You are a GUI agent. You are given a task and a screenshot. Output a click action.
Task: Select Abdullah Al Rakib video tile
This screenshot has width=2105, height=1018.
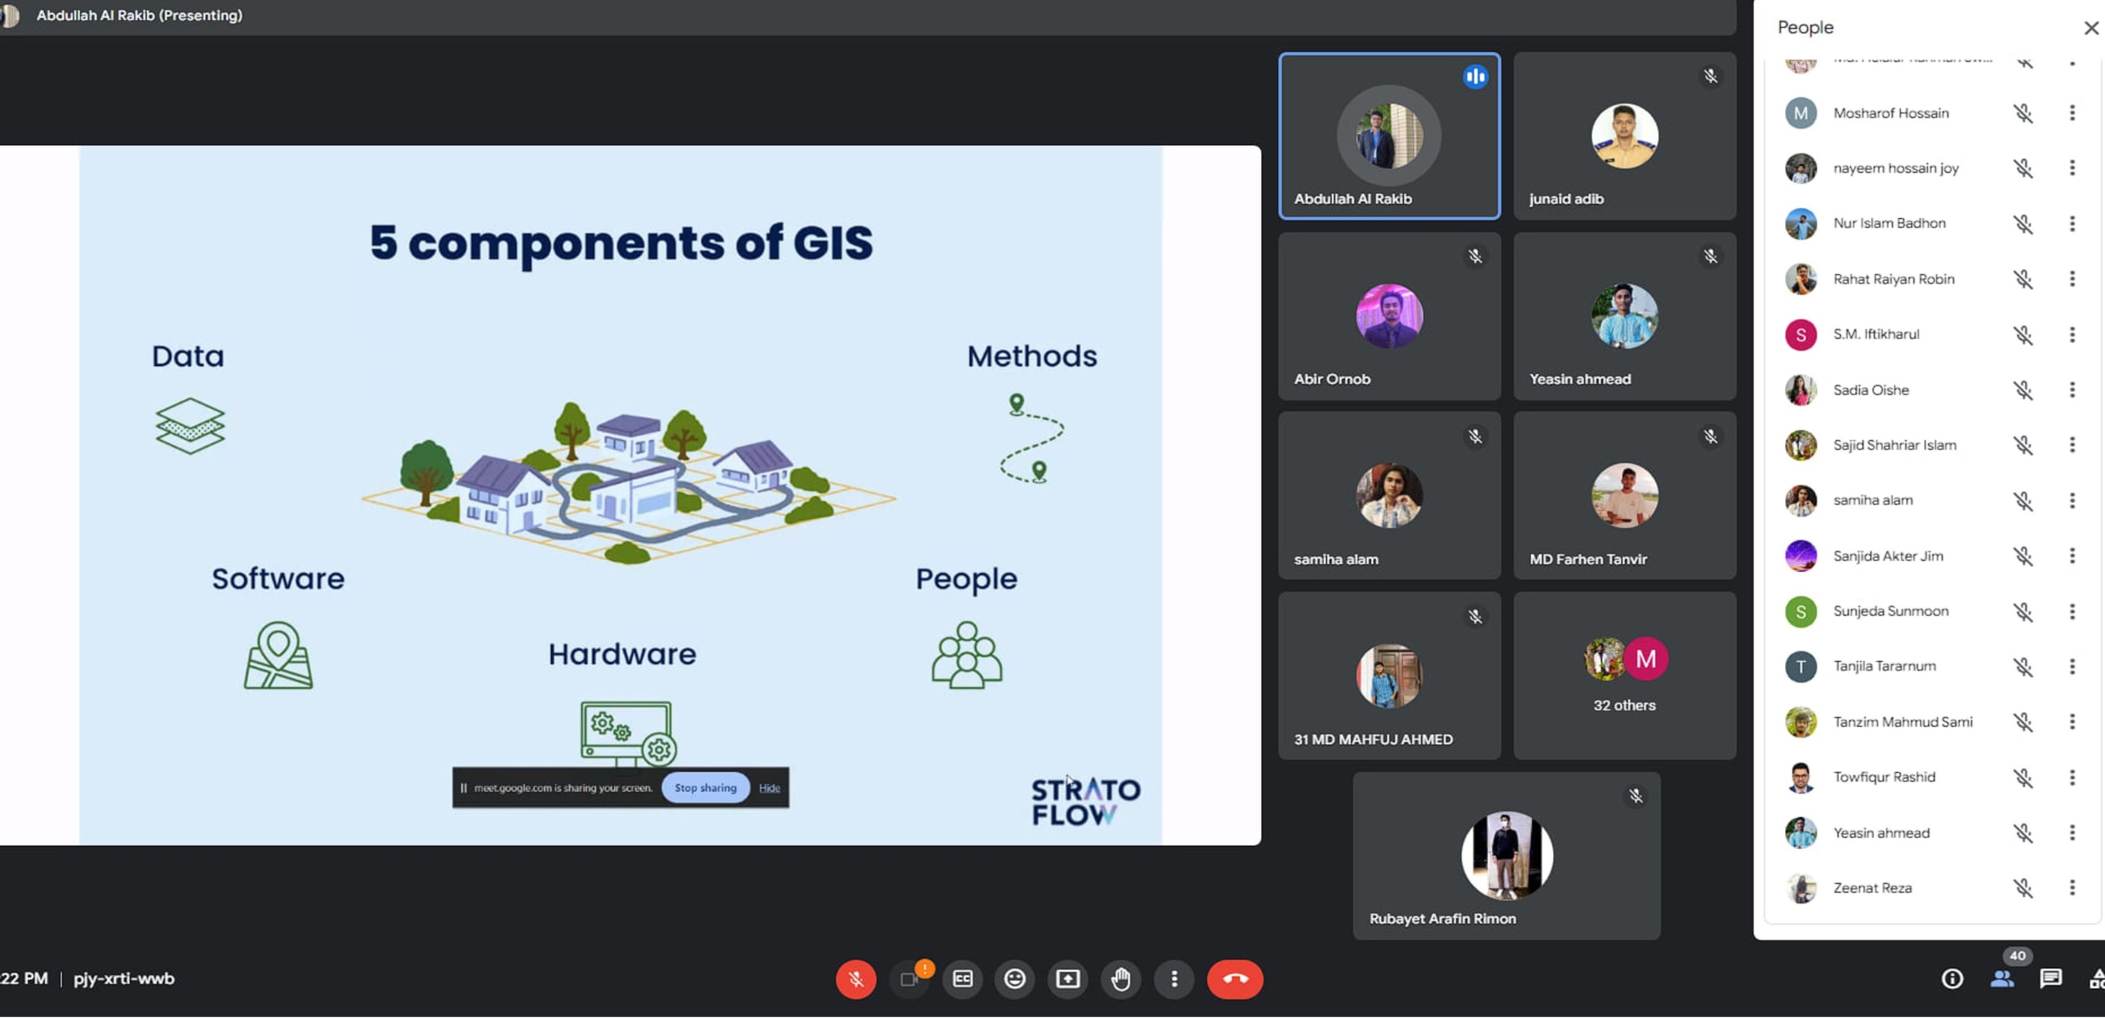1389,136
